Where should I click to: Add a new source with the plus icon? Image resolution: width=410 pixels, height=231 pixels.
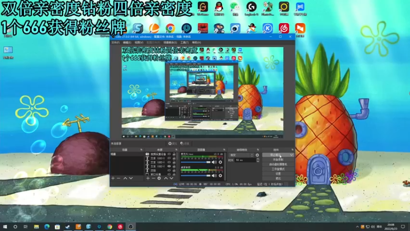point(148,178)
